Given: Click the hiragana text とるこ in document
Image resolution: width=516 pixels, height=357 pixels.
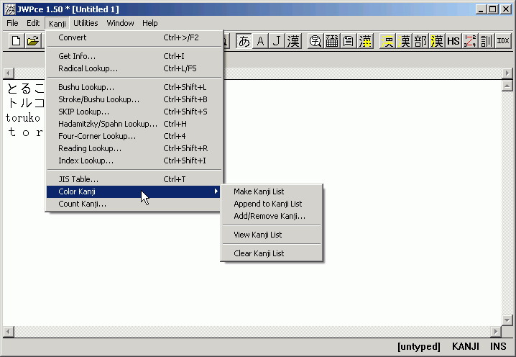Looking at the screenshot, I should pos(25,89).
